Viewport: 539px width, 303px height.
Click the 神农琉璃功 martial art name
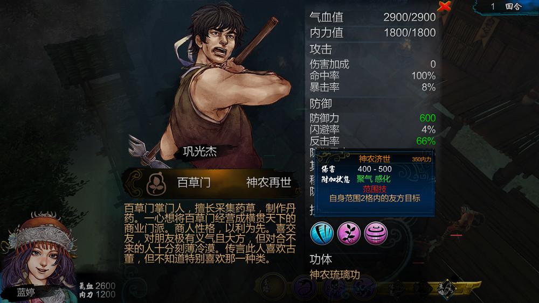click(x=335, y=274)
